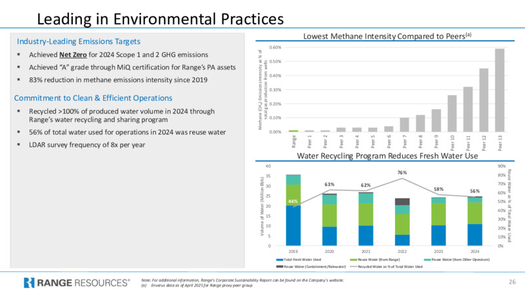The image size is (525, 295).
Task: Click 'Reuse Water (from Other Operators)' legend entry
Action: click(457, 260)
